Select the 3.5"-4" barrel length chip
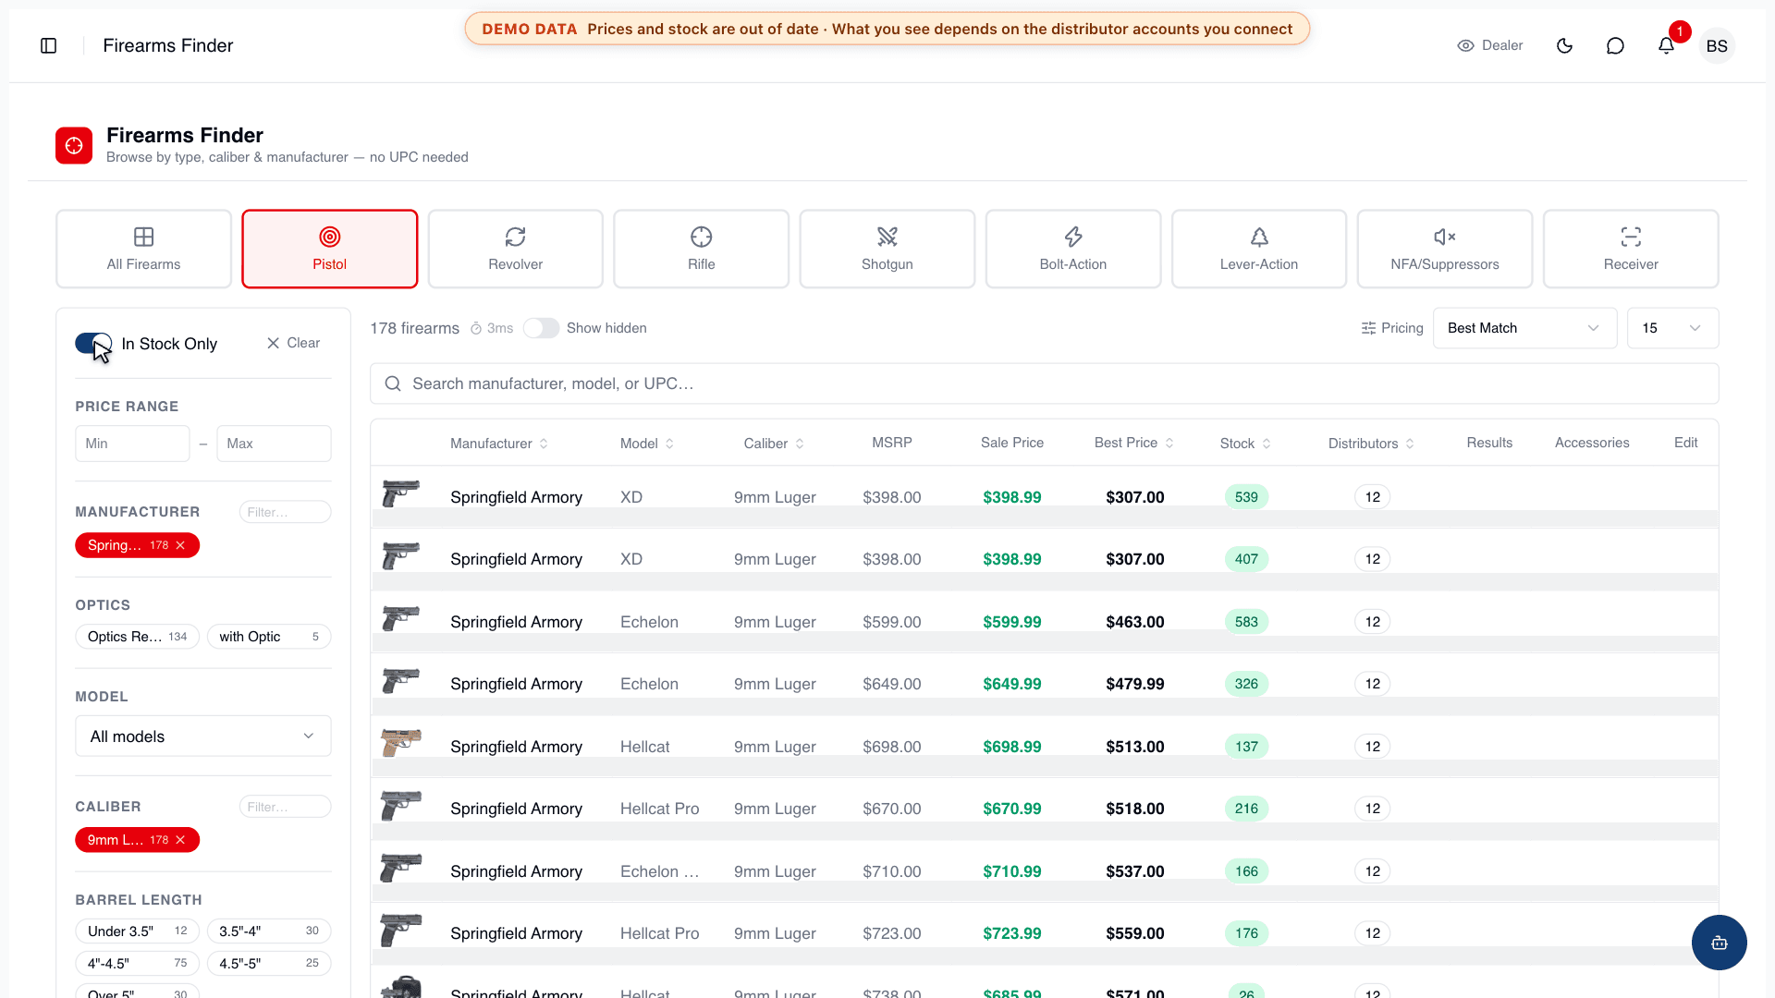 269,931
